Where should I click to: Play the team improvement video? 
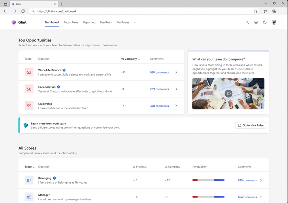pos(229,93)
